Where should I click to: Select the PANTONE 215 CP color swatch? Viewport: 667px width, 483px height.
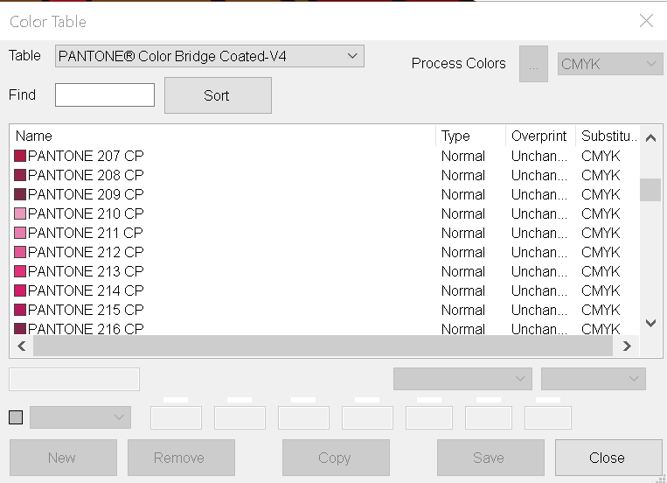(20, 310)
